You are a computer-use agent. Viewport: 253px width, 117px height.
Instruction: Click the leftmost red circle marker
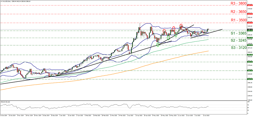(x=164, y=32)
